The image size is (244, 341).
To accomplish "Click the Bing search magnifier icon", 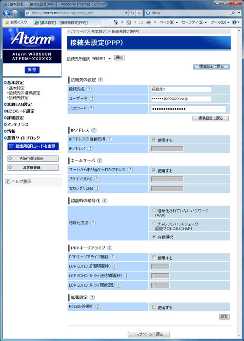I will pos(233,13).
